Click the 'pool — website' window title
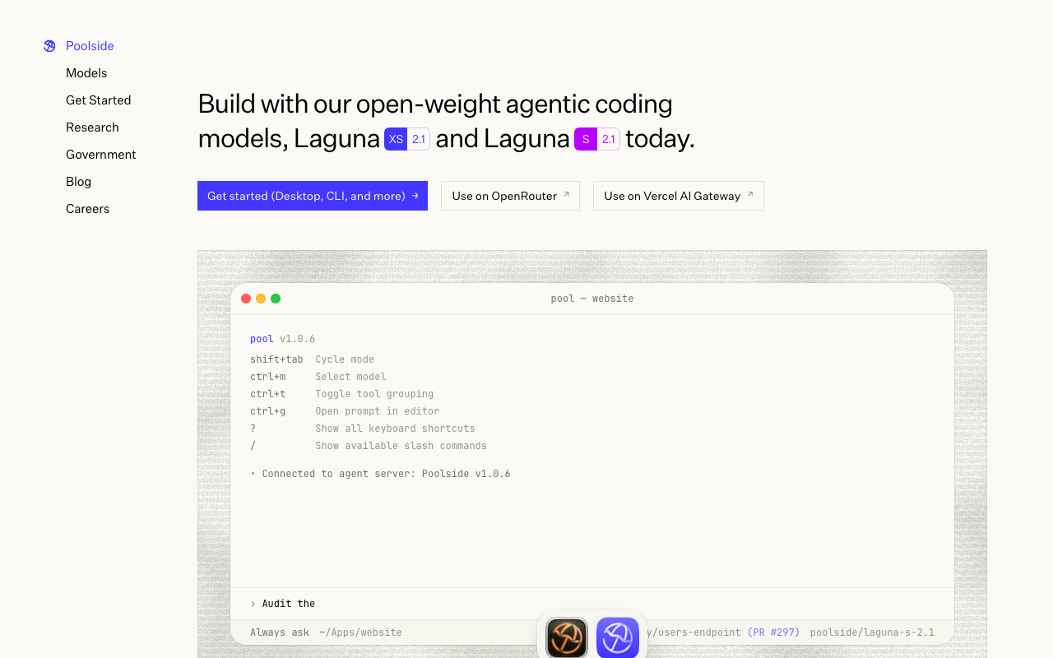Screen dimensions: 1053x658 click(592, 299)
